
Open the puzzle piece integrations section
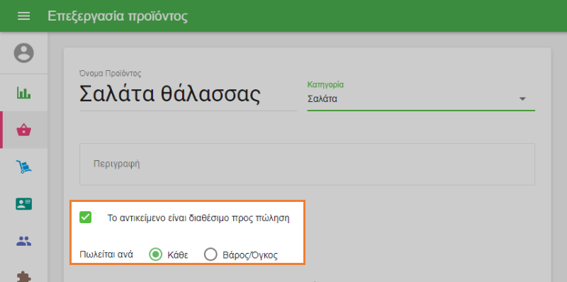pos(24,276)
